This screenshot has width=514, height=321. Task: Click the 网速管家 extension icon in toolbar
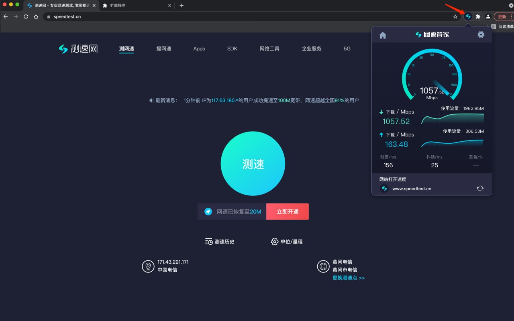468,16
